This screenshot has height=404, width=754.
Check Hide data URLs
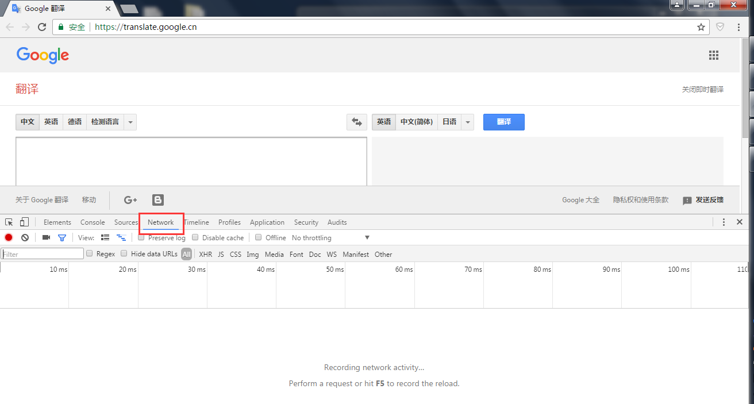coord(124,253)
